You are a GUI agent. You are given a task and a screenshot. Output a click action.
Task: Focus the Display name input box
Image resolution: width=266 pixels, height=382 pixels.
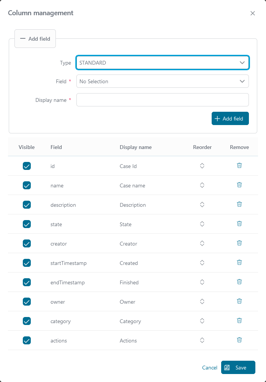click(x=163, y=100)
